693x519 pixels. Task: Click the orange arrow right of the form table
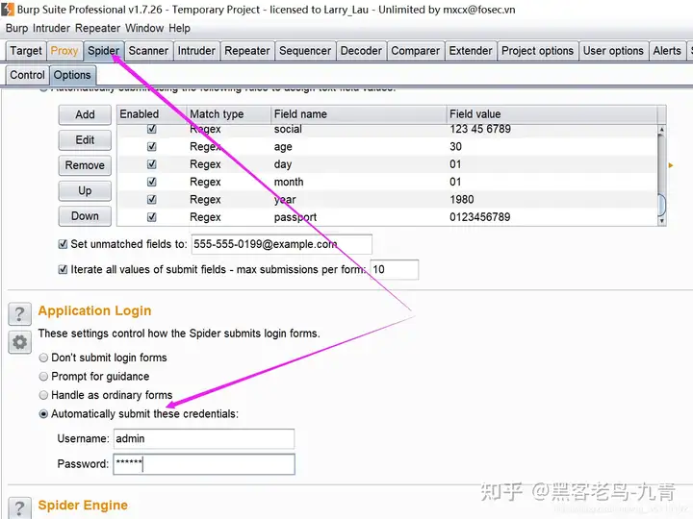671,165
